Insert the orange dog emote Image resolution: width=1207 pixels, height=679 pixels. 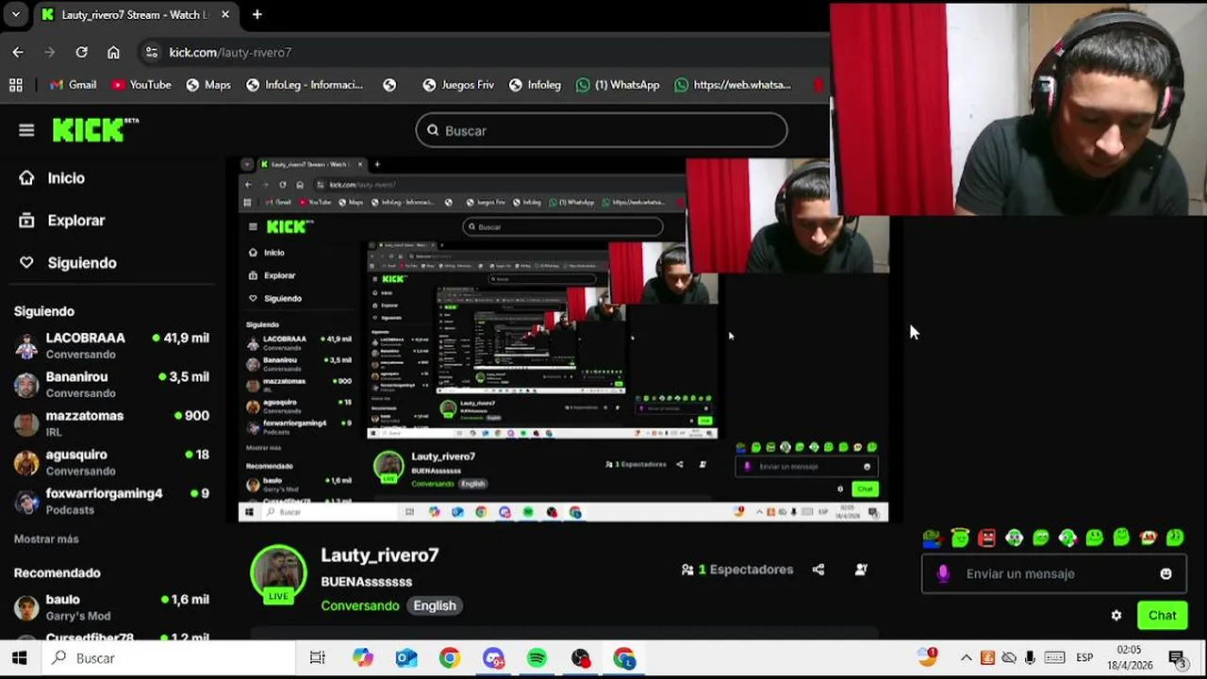point(1149,538)
